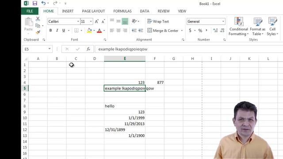Click the Middle Align icon

(x=119, y=21)
